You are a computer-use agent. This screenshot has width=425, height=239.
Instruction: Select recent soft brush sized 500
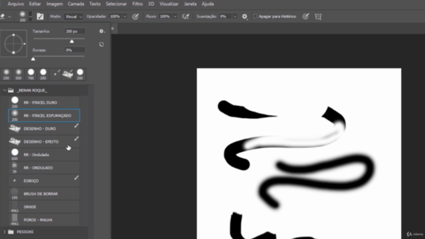19,74
